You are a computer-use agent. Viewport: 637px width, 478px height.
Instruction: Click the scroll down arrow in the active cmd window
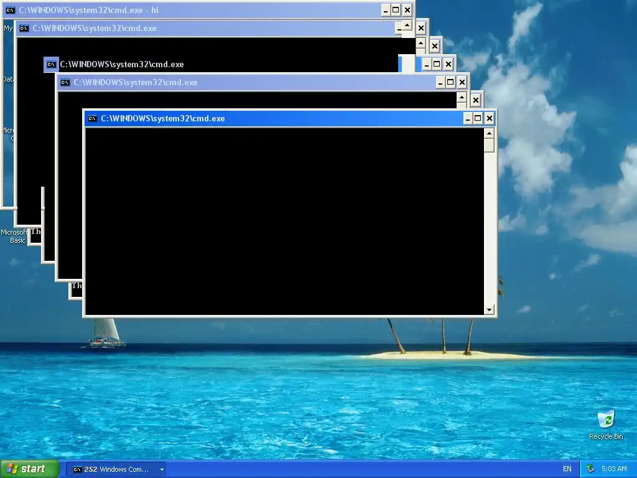point(489,310)
